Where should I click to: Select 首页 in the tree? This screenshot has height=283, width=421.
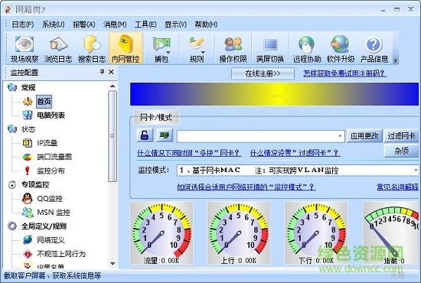click(44, 102)
